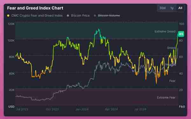Toggle the yellow Fear and Greed legend dot
Viewport: 191px width, 119px height.
tap(8, 16)
